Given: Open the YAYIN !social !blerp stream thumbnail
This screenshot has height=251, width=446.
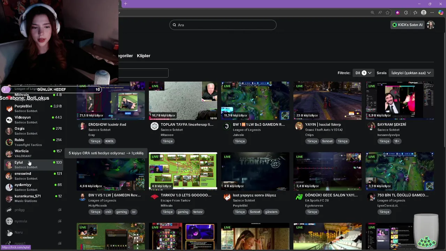Looking at the screenshot, I should 328,101.
